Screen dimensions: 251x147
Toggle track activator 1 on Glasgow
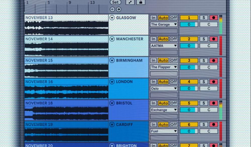click(x=189, y=18)
